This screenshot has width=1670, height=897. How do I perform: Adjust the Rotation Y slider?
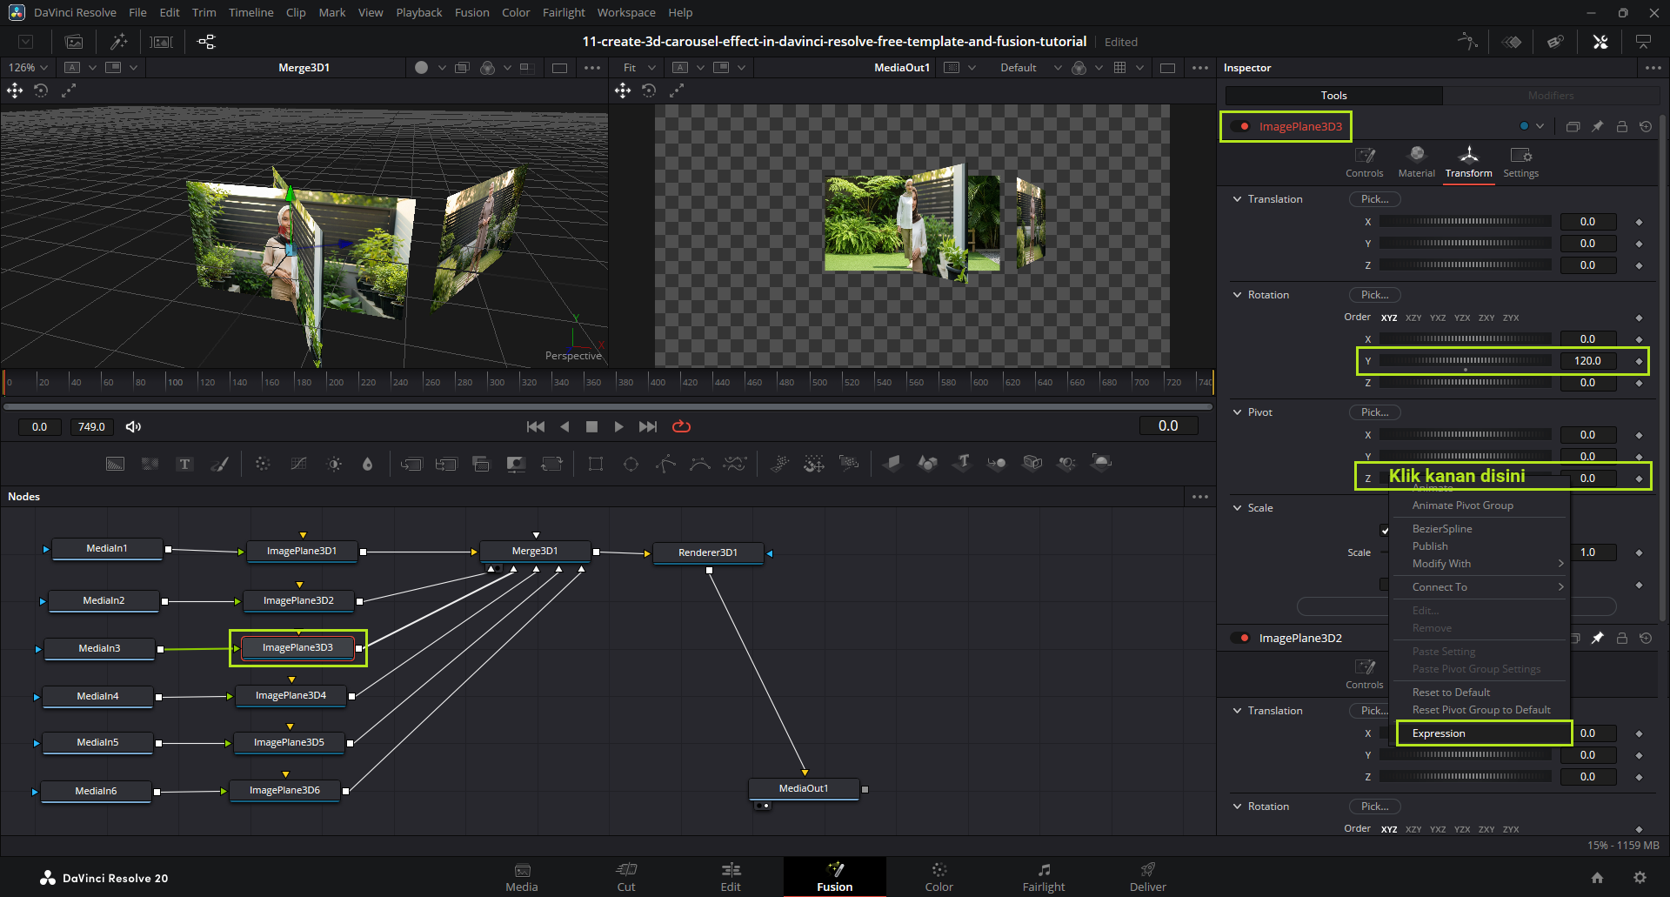tap(1465, 361)
